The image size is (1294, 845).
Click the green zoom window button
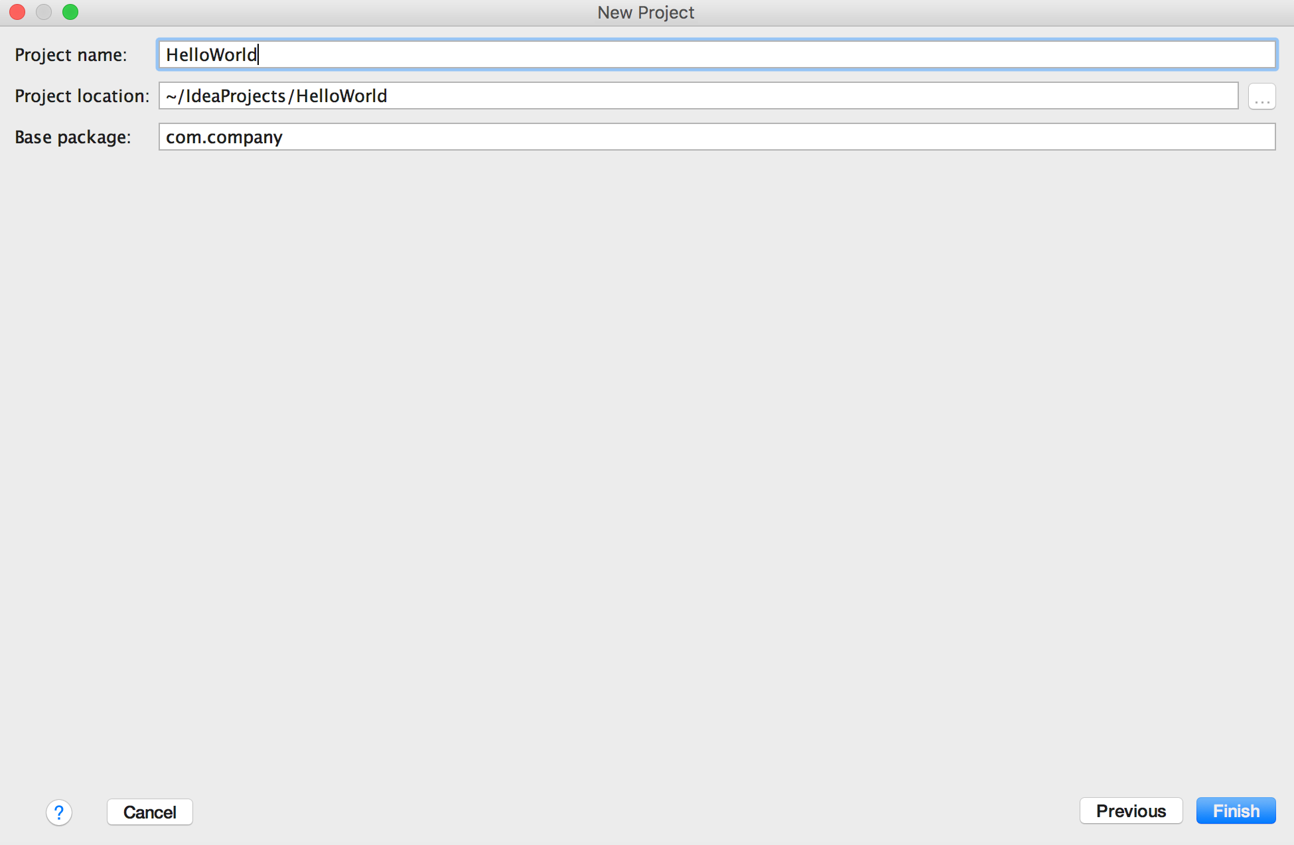tap(70, 12)
